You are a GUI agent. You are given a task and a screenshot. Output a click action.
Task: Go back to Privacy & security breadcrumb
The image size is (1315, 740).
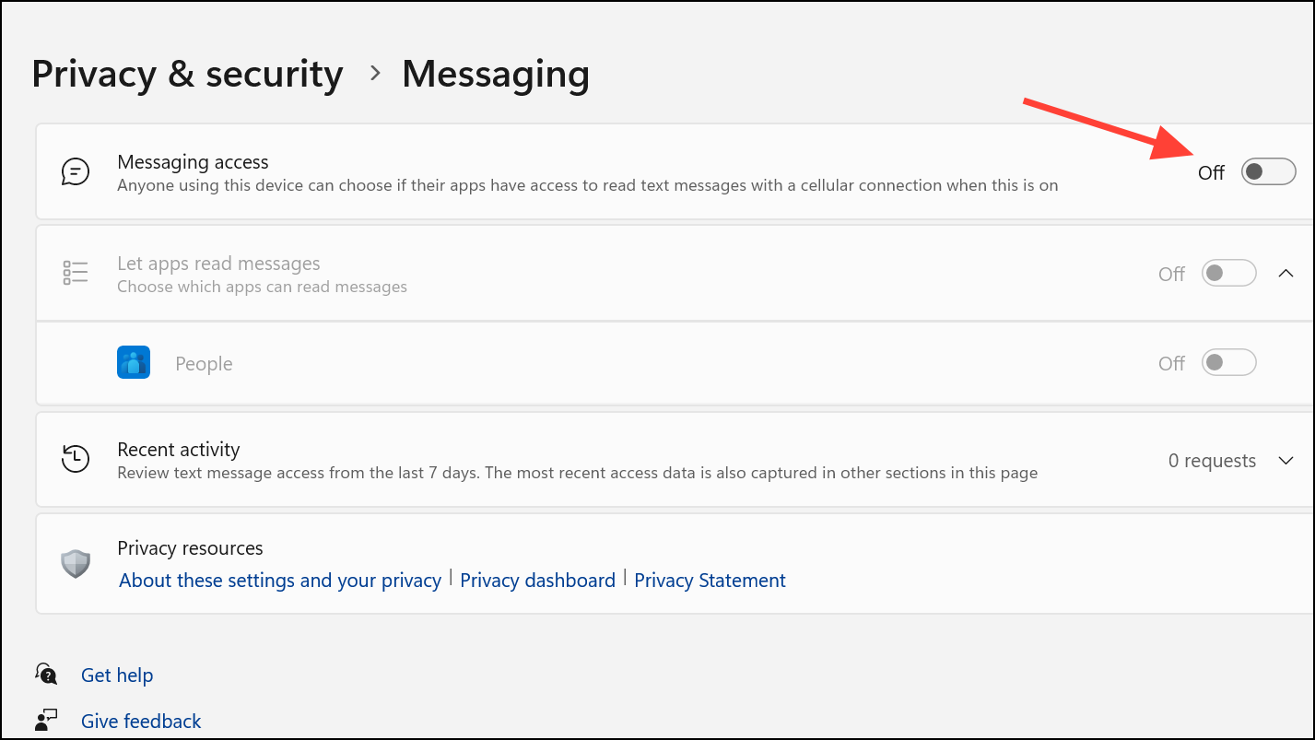[187, 74]
